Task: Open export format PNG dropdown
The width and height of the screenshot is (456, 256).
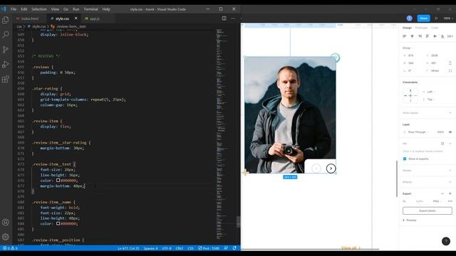Action: click(437, 201)
